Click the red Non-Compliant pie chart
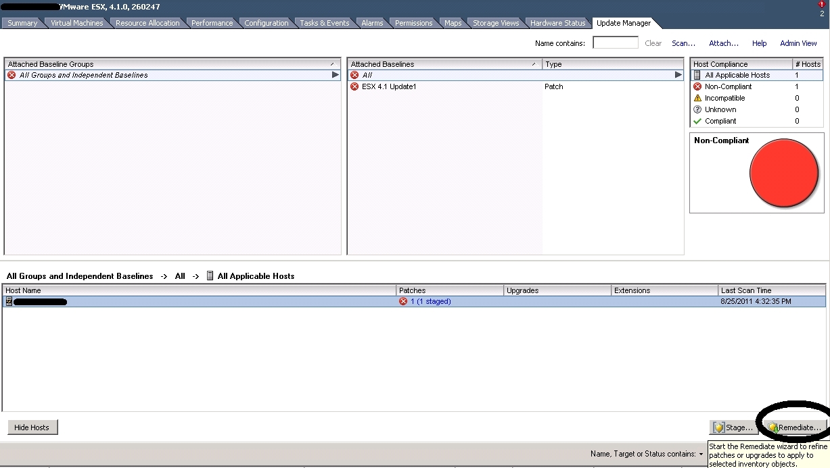Image resolution: width=830 pixels, height=468 pixels. (x=784, y=173)
